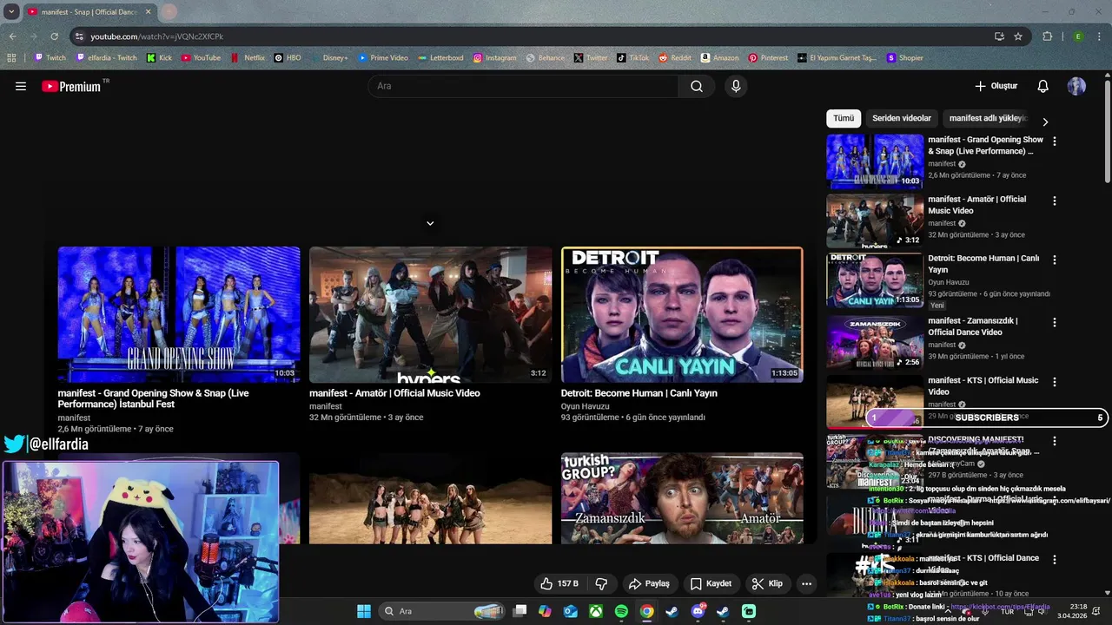Click the address bar URL
This screenshot has height=625, width=1112.
pos(156,36)
